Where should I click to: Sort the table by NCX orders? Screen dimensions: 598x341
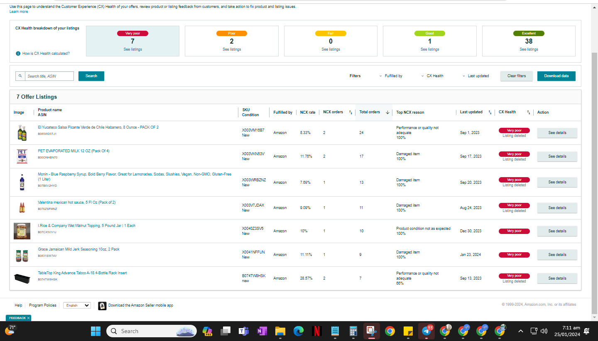tap(350, 112)
